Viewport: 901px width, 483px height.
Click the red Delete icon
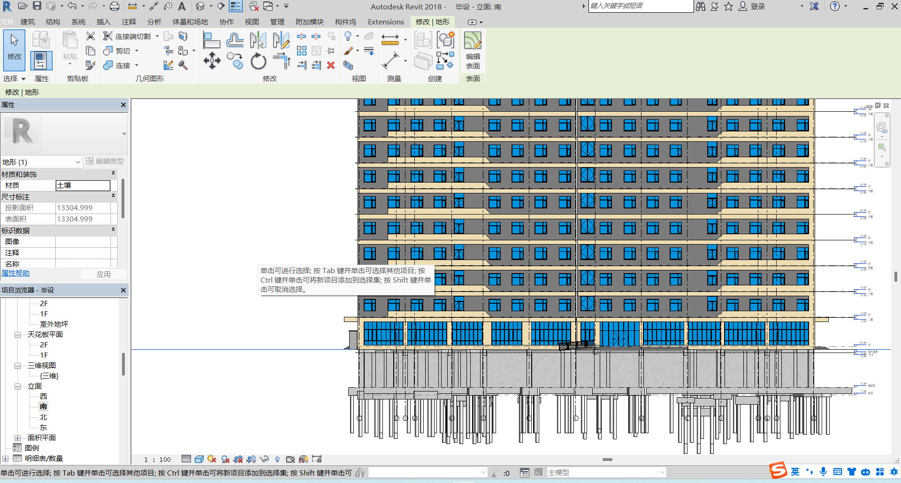coord(331,65)
